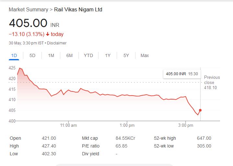Click the 3:00 pm axis label
Screen dimensions: 233x166
(186, 125)
